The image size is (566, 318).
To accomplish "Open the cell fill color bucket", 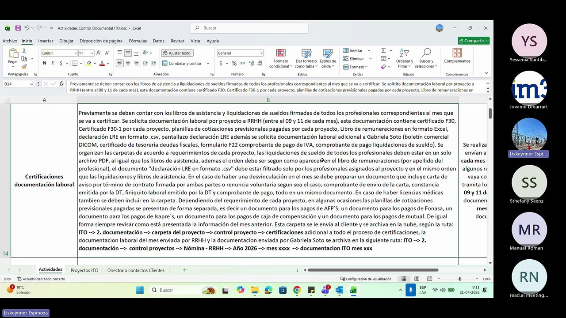I will (x=89, y=63).
